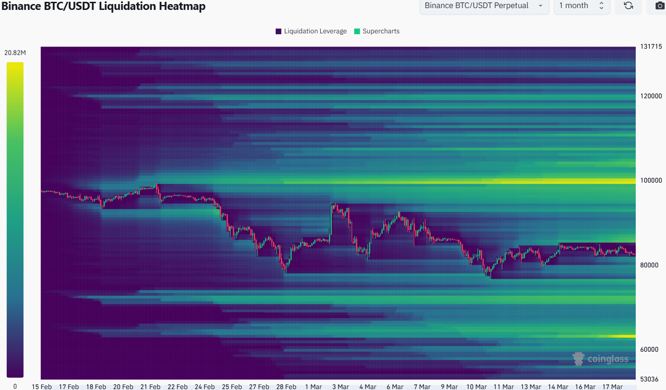
Task: Click the 17 Mar date label
Action: pyautogui.click(x=612, y=387)
